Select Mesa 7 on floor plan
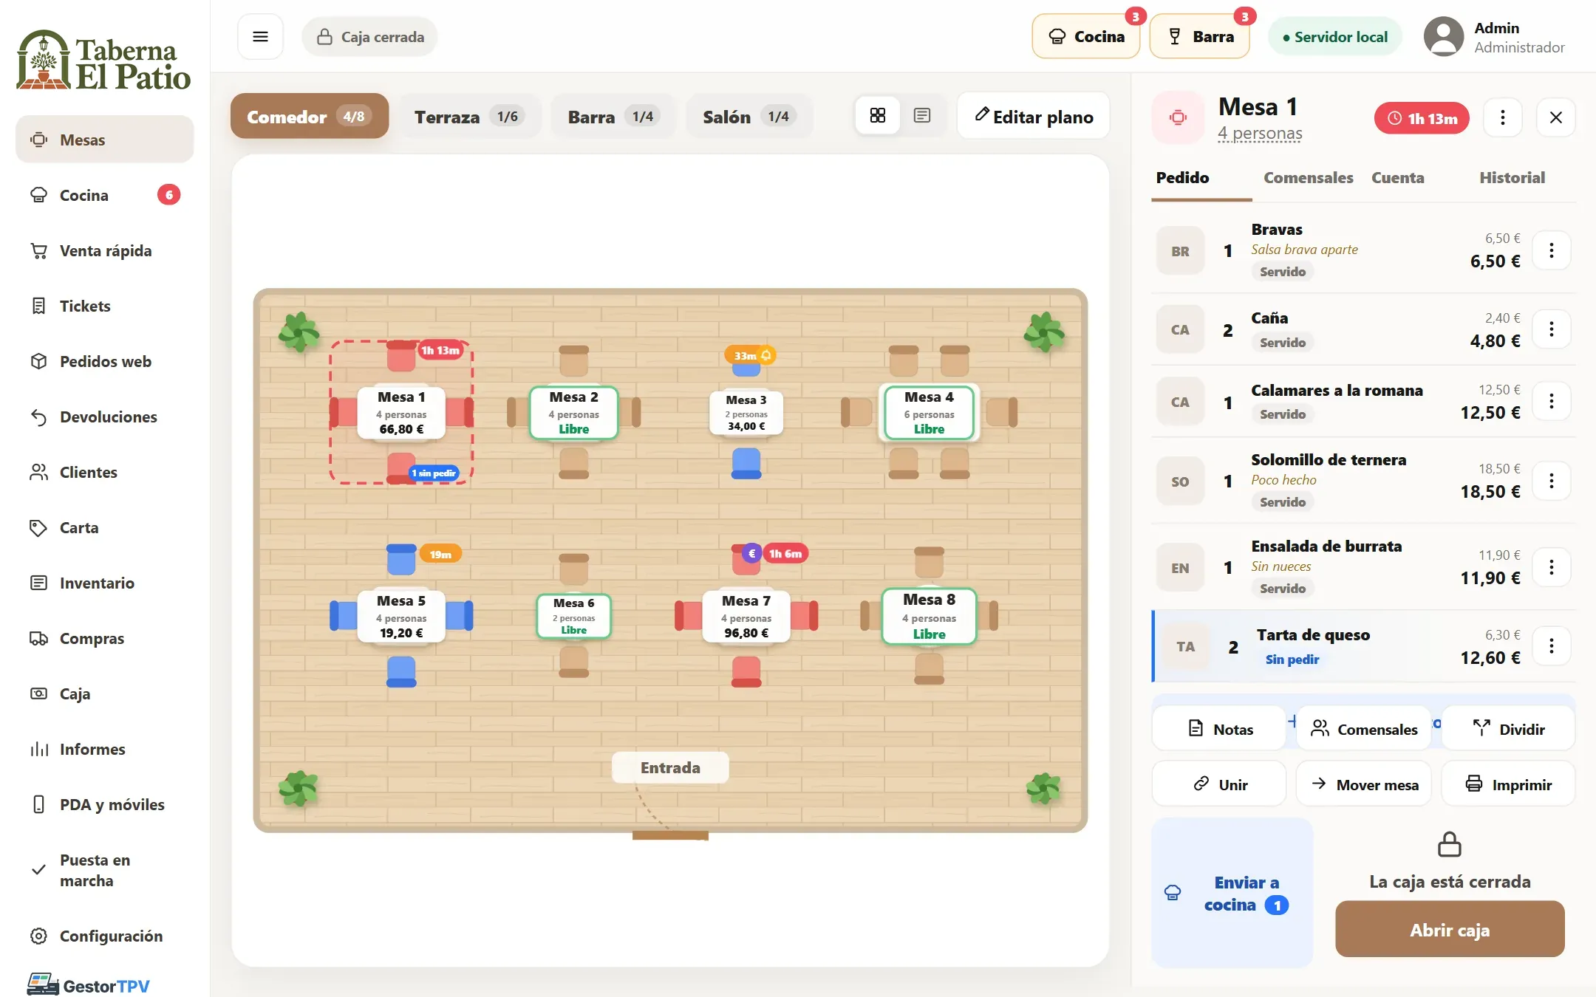The height and width of the screenshot is (997, 1596). tap(746, 616)
